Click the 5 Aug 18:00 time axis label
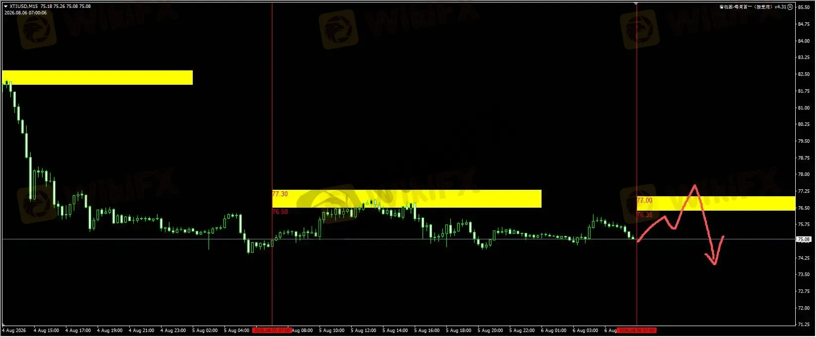The width and height of the screenshot is (816, 337). click(x=458, y=331)
